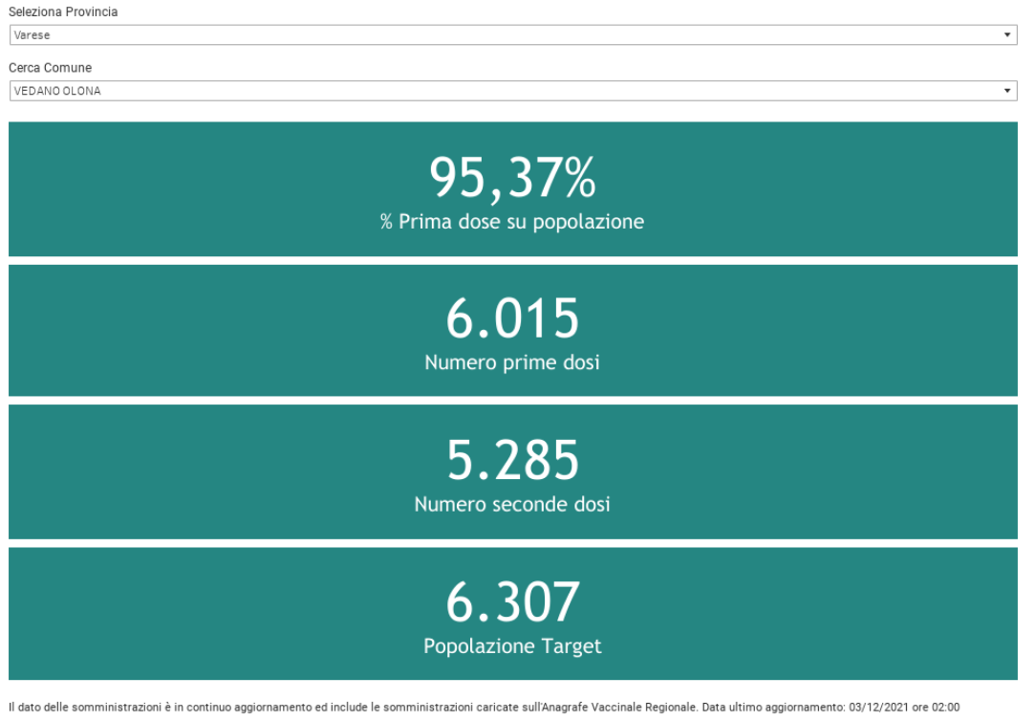The width and height of the screenshot is (1035, 721).
Task: Click the Numero prime dosi caption
Action: (512, 363)
